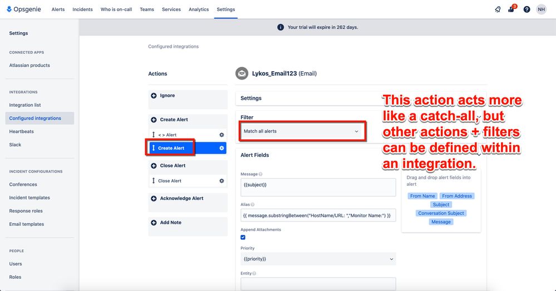556x291 pixels.
Task: Open the NH user avatar menu
Action: [x=541, y=9]
